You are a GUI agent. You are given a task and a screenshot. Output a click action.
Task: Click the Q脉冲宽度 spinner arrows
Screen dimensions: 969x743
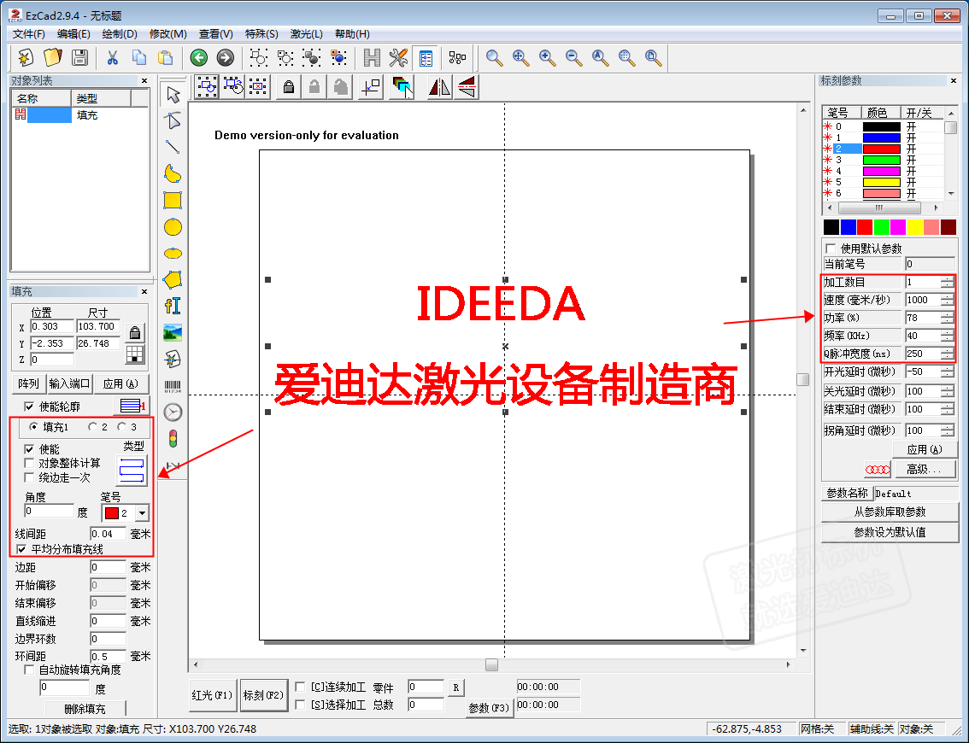pos(948,354)
